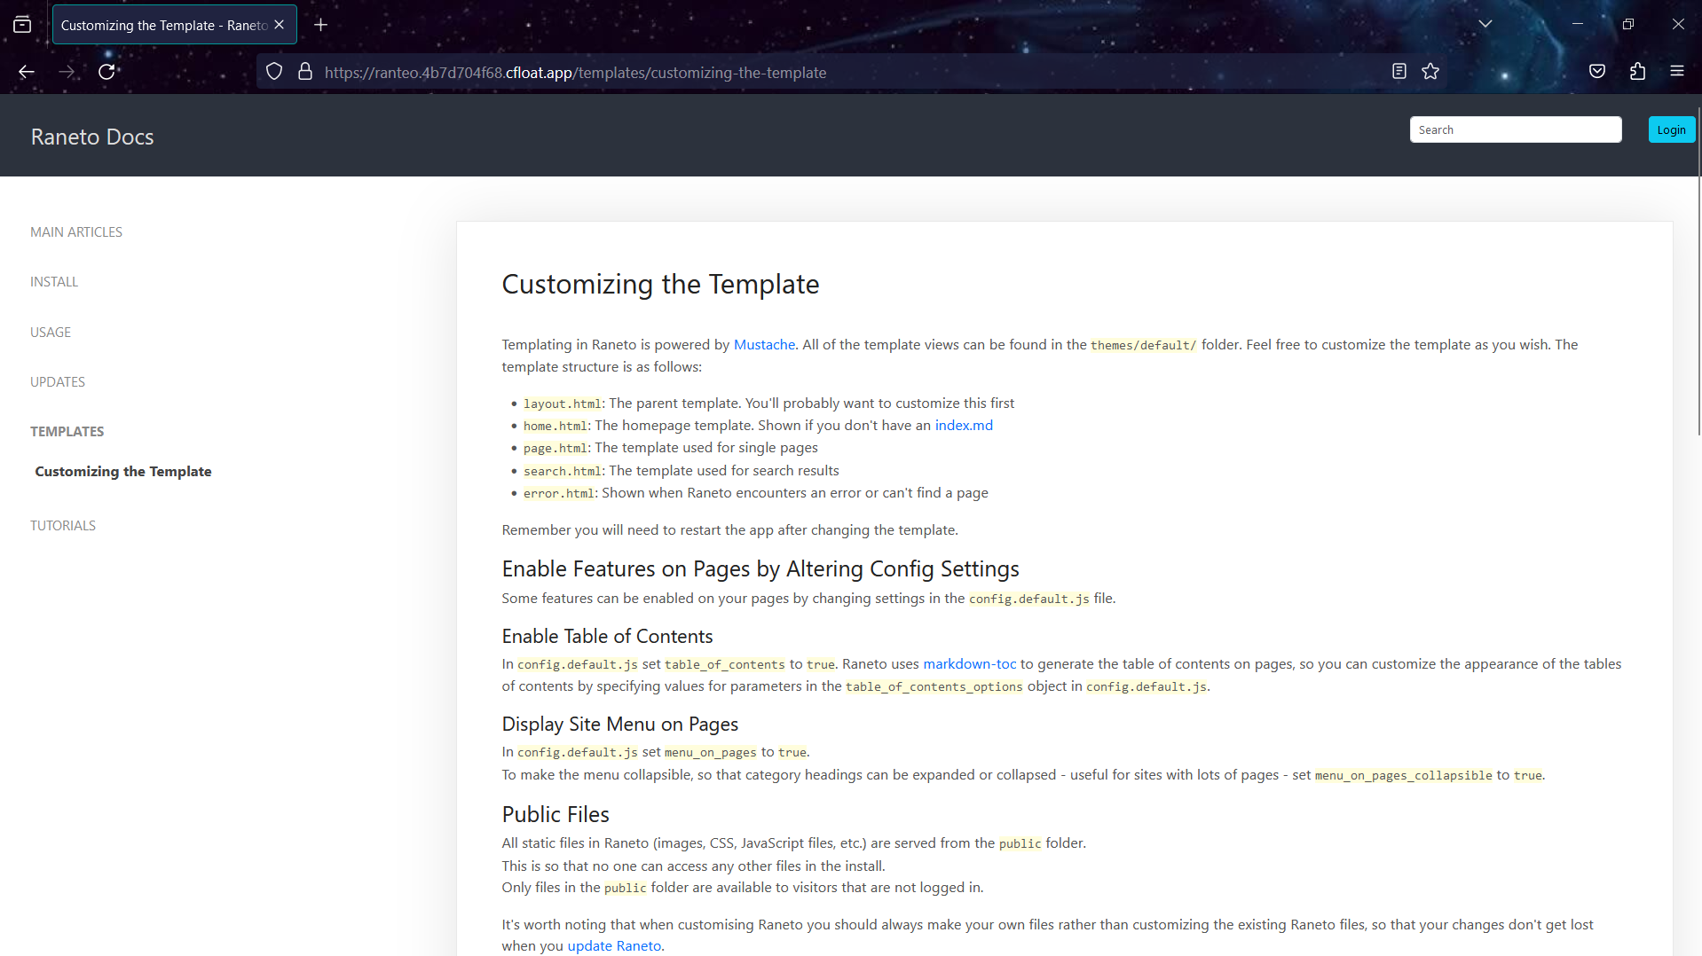Viewport: 1702px width, 956px height.
Task: Open a new browser tab
Action: pos(321,25)
